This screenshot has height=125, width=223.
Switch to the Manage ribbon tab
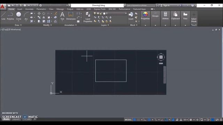click(60, 9)
